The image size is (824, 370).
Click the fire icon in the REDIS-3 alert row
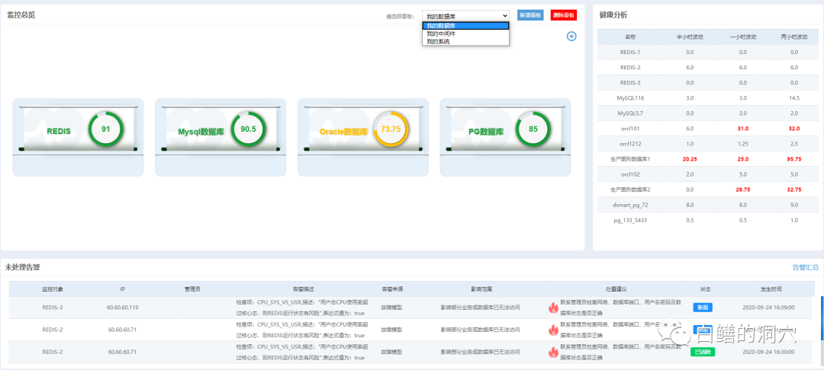[554, 308]
